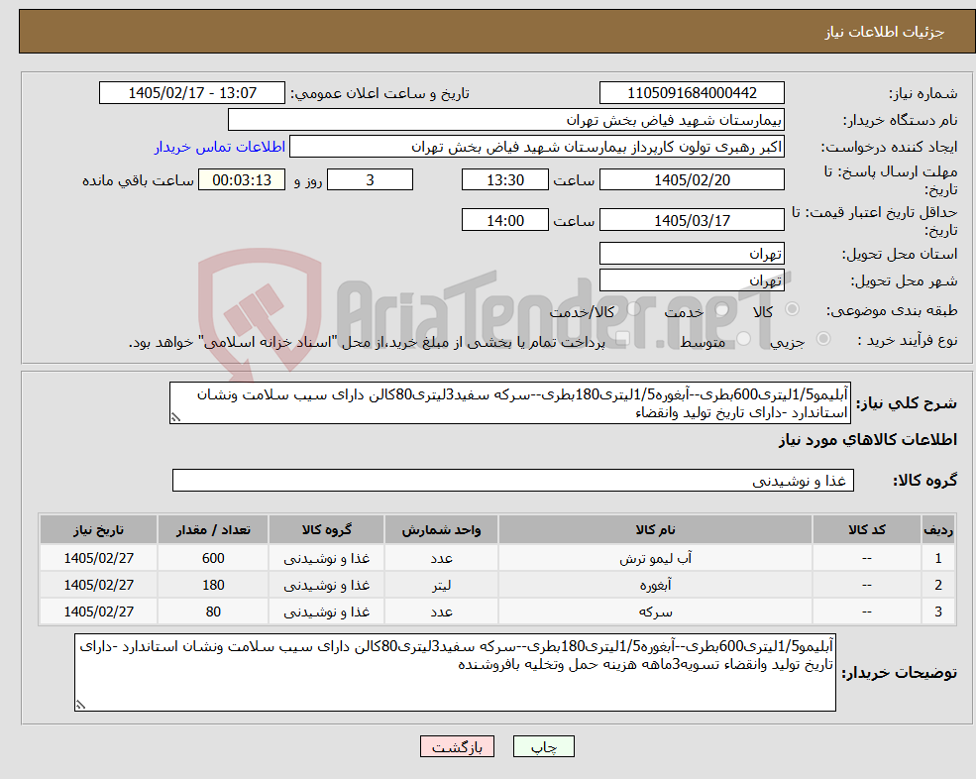Image resolution: width=976 pixels, height=779 pixels.
Task: Click the توضیحات خریدار notes textarea
Action: click(455, 673)
